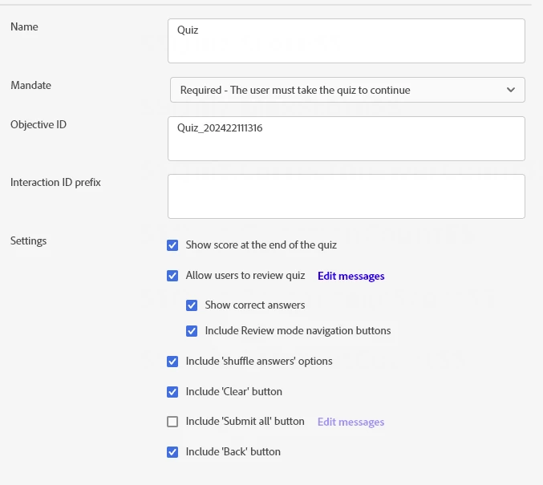Open 'Edit messages' link beside review quiz
Viewport: 543px width, 485px height.
pos(351,276)
